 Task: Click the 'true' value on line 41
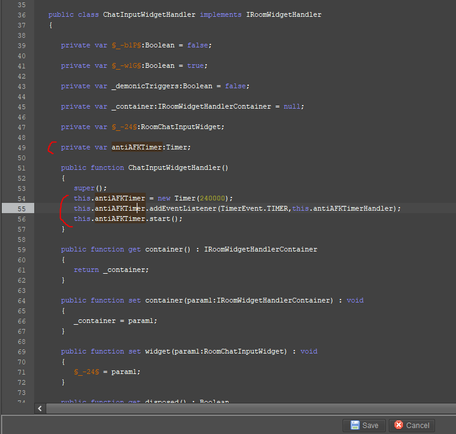click(196, 66)
